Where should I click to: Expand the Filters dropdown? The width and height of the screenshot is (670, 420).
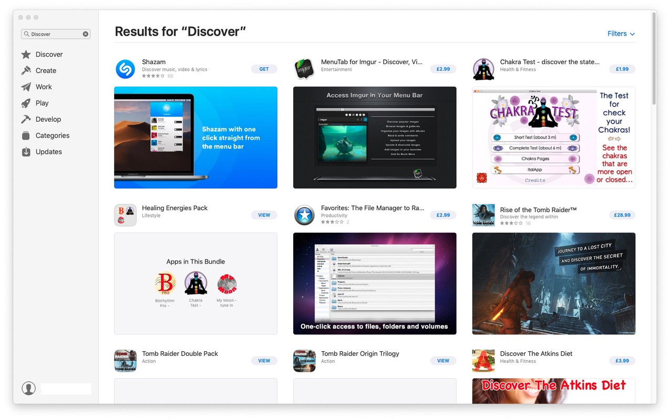621,34
